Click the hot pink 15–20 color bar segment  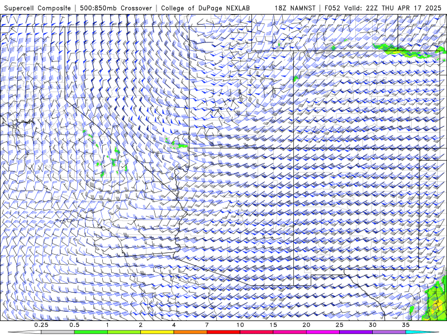click(289, 332)
